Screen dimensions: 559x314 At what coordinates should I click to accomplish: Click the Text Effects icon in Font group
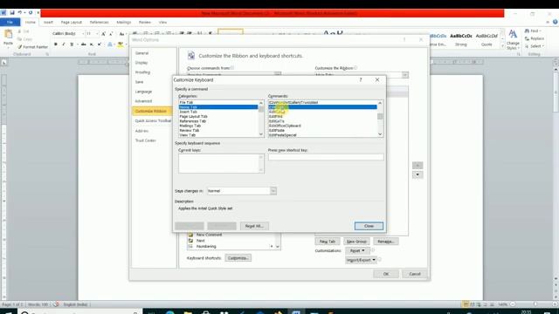pos(110,44)
